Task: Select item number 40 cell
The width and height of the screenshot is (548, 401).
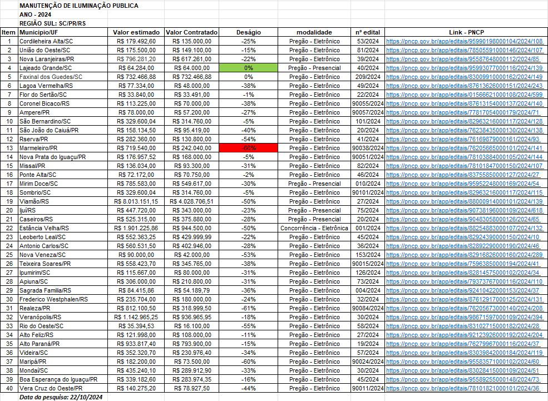Action: click(x=9, y=388)
